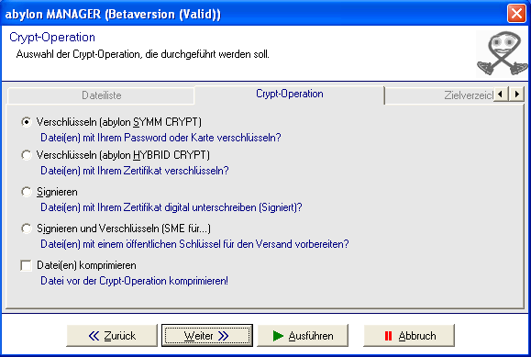Viewport: 531px width, 357px height.
Task: Click the Ausführen button
Action: pos(303,336)
